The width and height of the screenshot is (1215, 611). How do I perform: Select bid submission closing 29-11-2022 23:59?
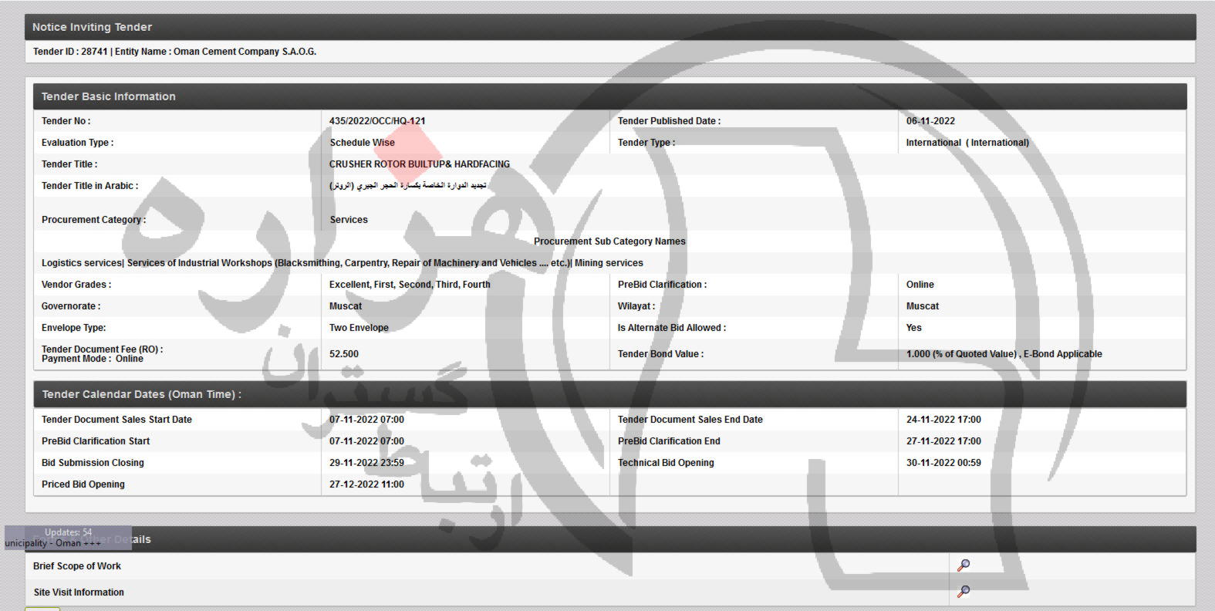tap(366, 463)
